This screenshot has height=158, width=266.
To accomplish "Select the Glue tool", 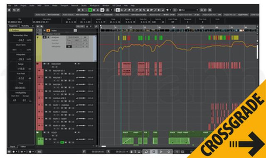I will (137, 10).
